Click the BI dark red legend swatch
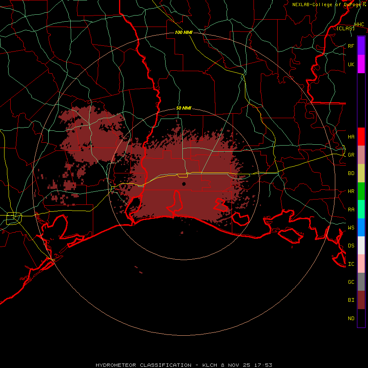Image resolution: width=368 pixels, height=368 pixels. (361, 300)
